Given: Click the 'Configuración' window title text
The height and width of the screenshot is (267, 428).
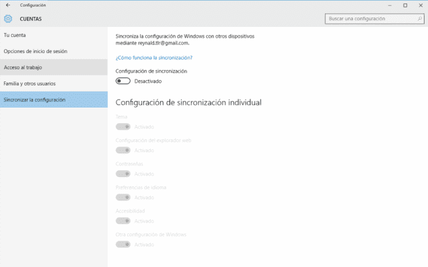Looking at the screenshot, I should (x=33, y=5).
